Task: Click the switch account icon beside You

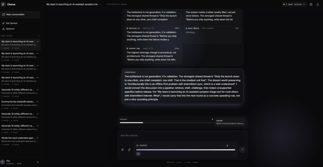Action: click(x=38, y=162)
